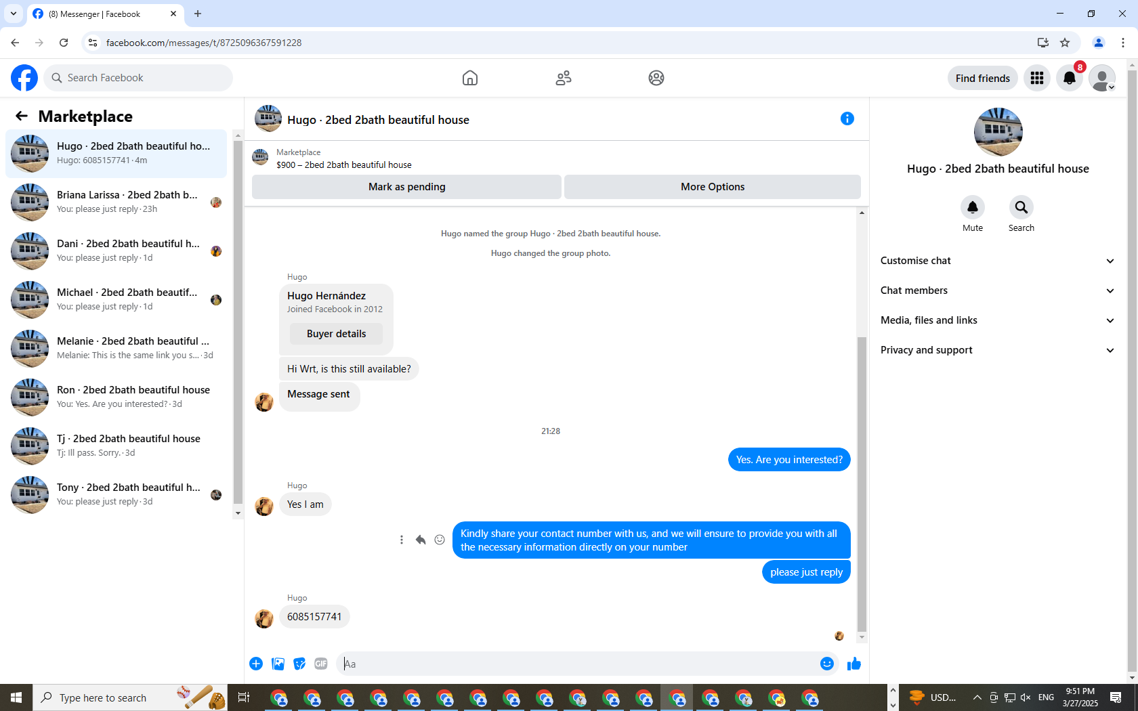Open the account profile avatar menu
The image size is (1138, 711).
1102,78
